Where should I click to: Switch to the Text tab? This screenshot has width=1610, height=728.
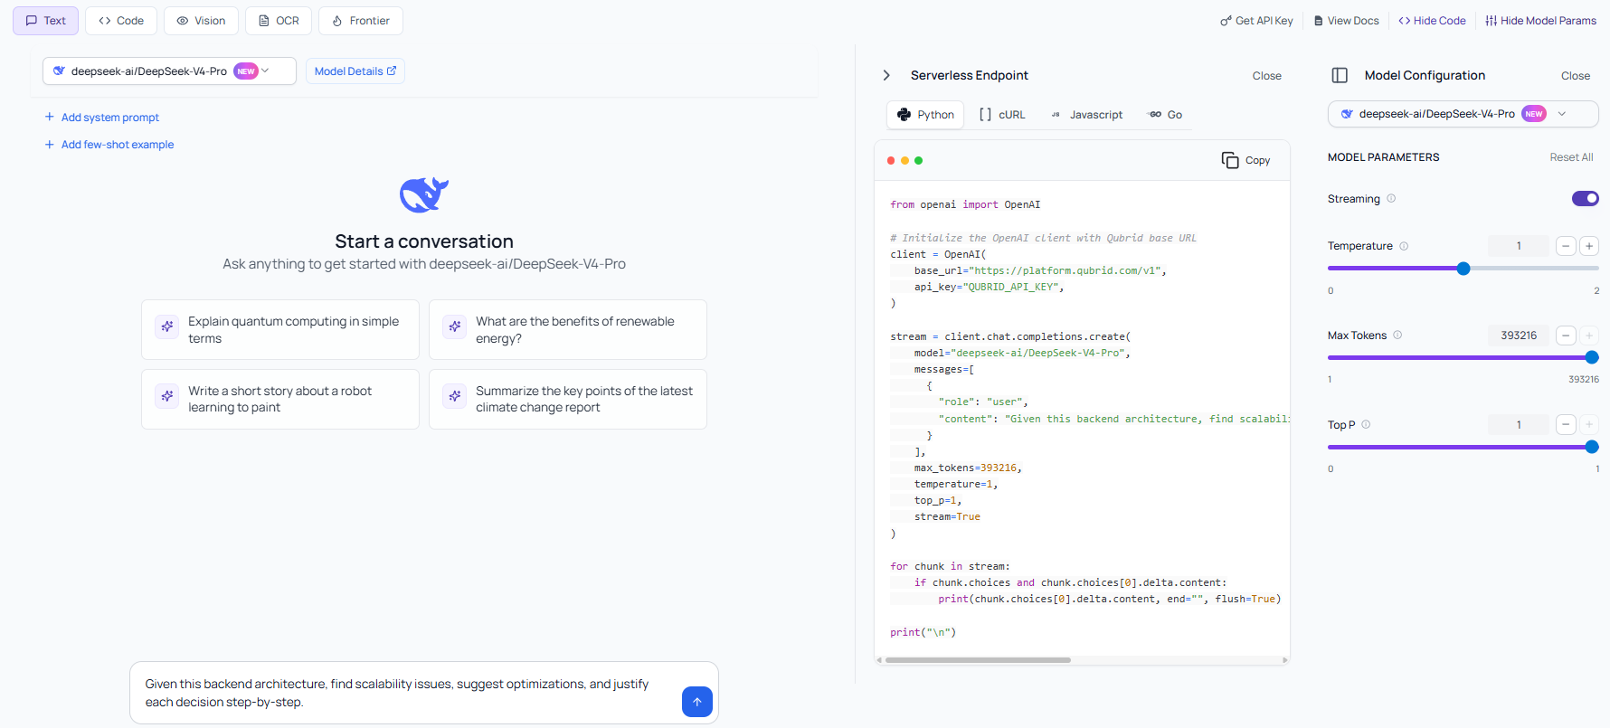46,21
